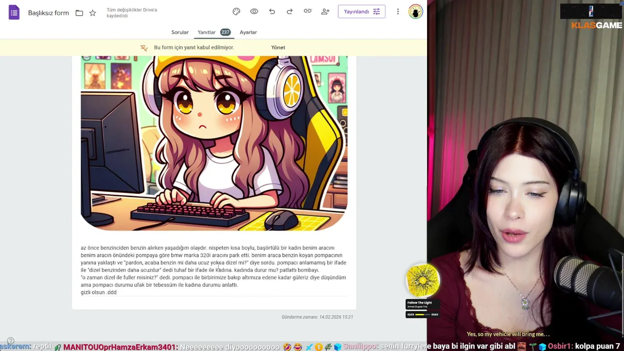
Task: Open the theme customization palette icon
Action: tap(236, 11)
